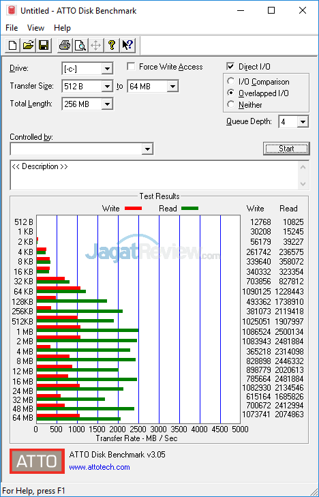Open Print Preview toolbar icon
This screenshot has width=319, height=497.
pos(80,45)
